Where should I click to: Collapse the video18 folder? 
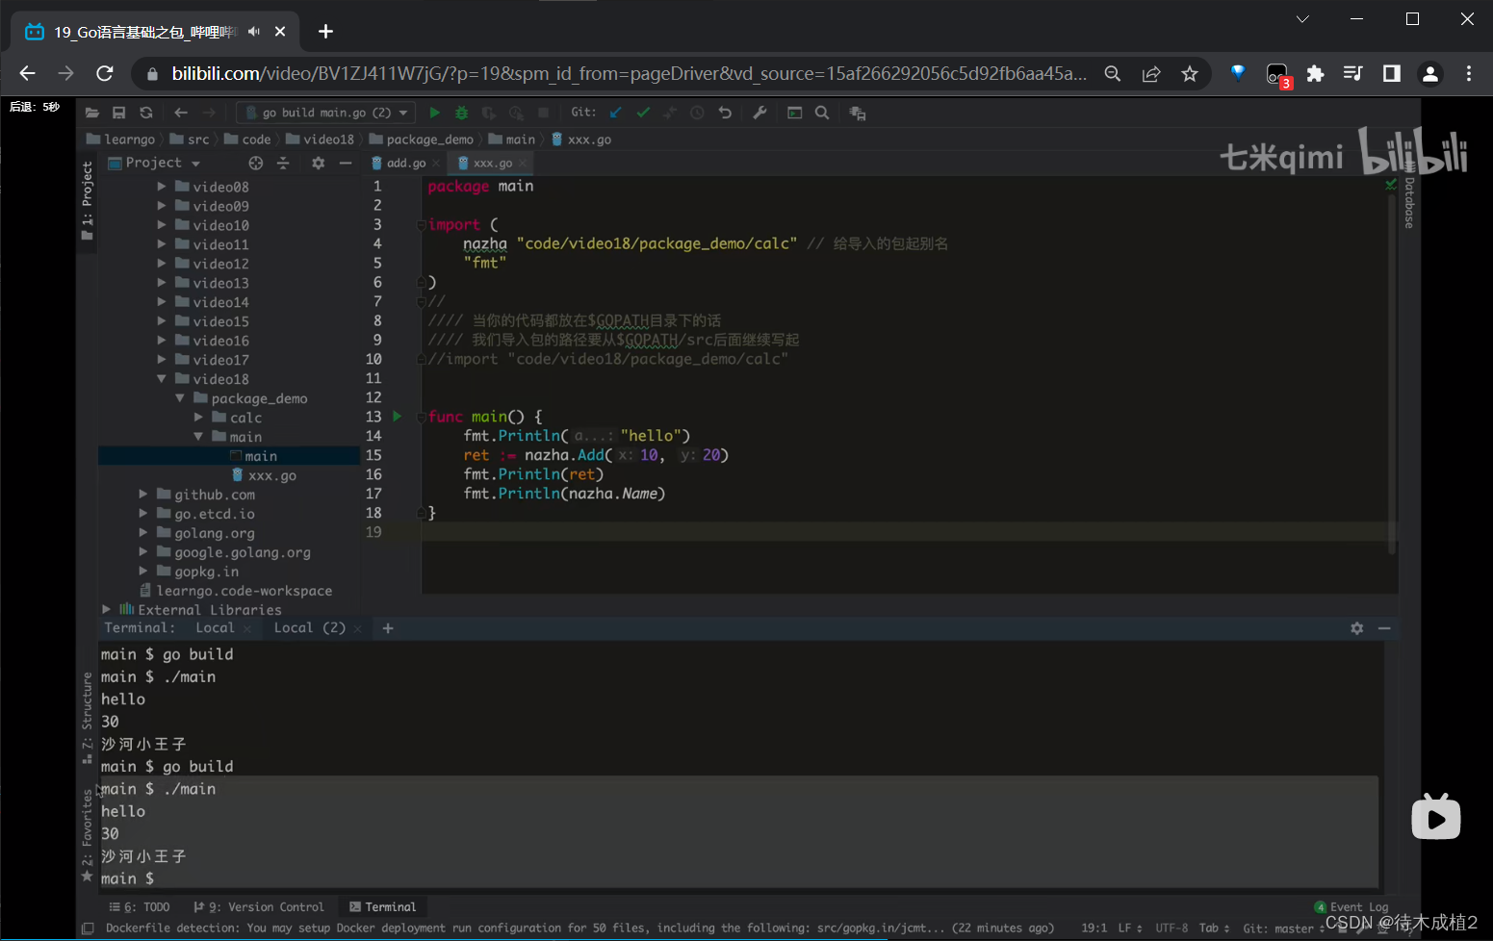pos(162,379)
